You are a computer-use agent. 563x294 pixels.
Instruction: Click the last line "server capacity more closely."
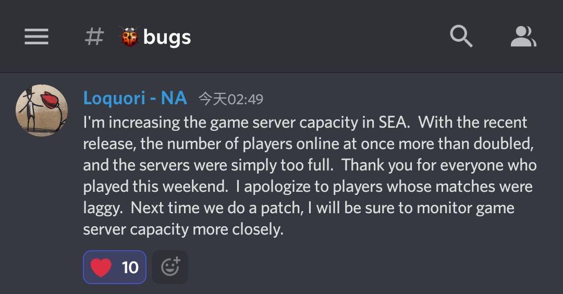point(183,229)
